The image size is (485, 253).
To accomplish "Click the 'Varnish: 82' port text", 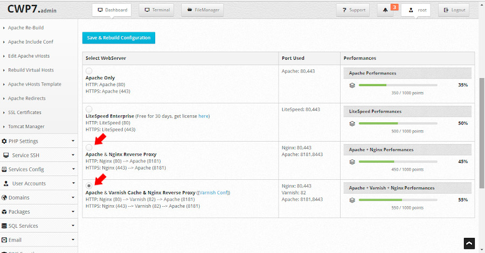I will click(294, 193).
